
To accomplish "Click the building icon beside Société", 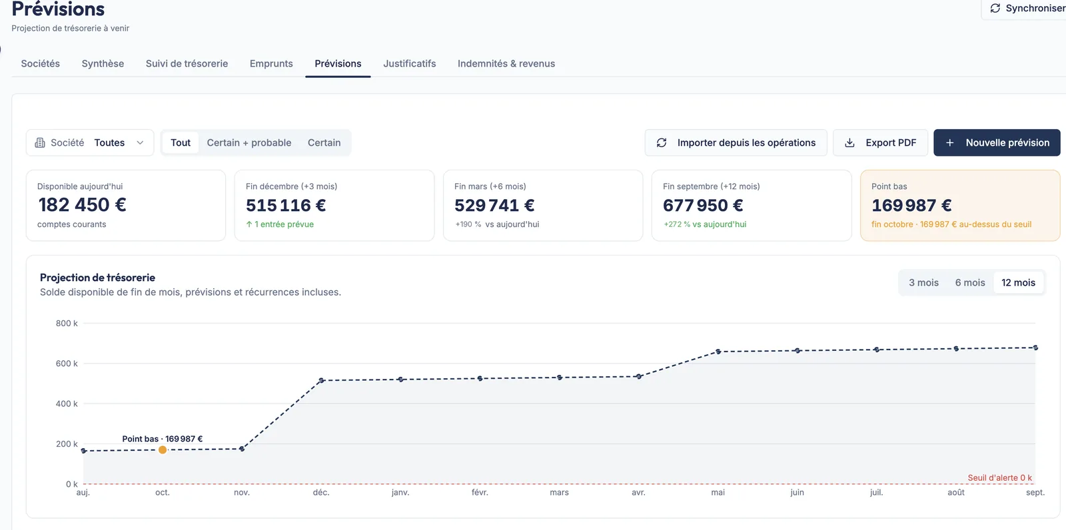I will click(40, 143).
